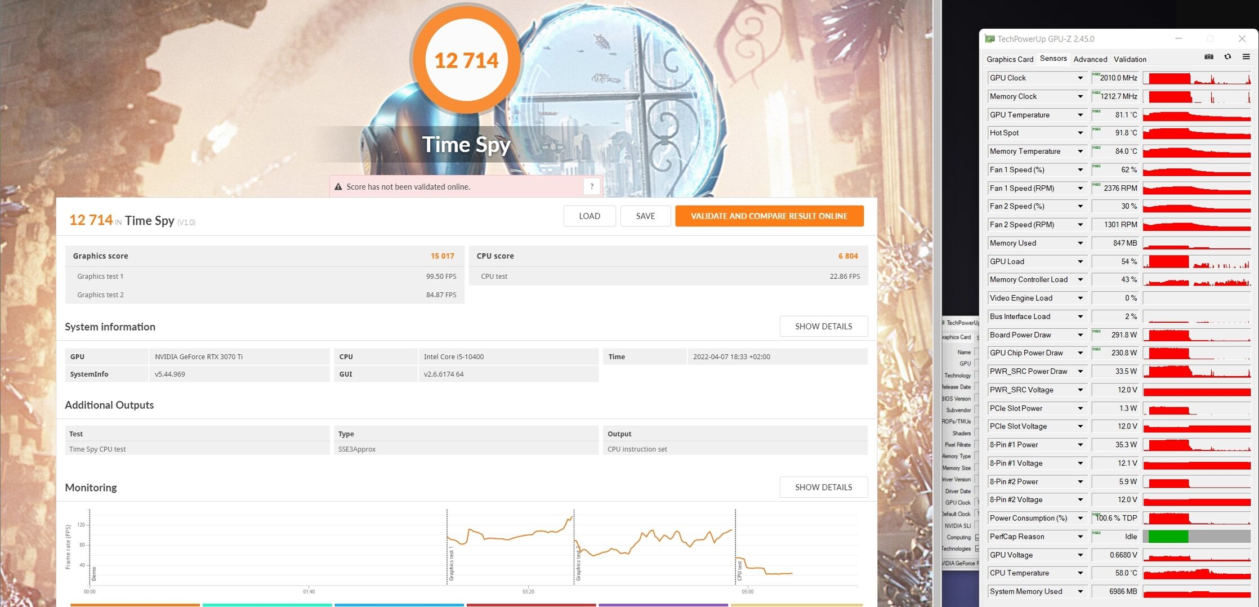Click the "2022-04-07 18:33 +02:00" time cell
Screen dimensions: 1259x607
point(777,356)
